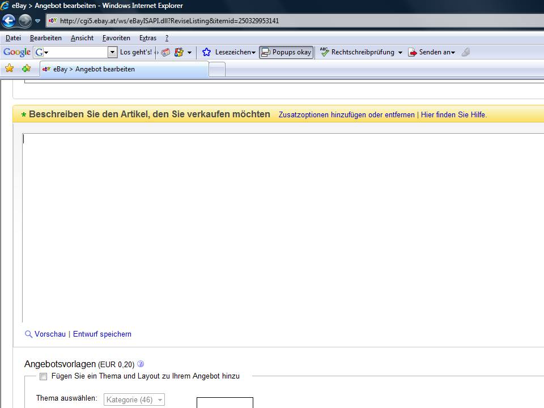Expand the Kategorie (46) theme dropdown
The width and height of the screenshot is (544, 408).
134,399
